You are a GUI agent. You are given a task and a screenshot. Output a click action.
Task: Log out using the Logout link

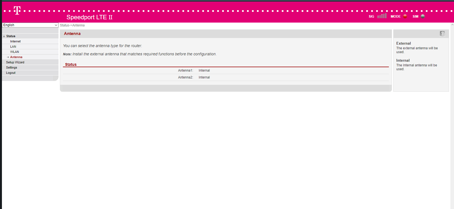(x=11, y=73)
